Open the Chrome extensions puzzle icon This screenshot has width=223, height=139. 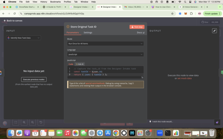191,14
